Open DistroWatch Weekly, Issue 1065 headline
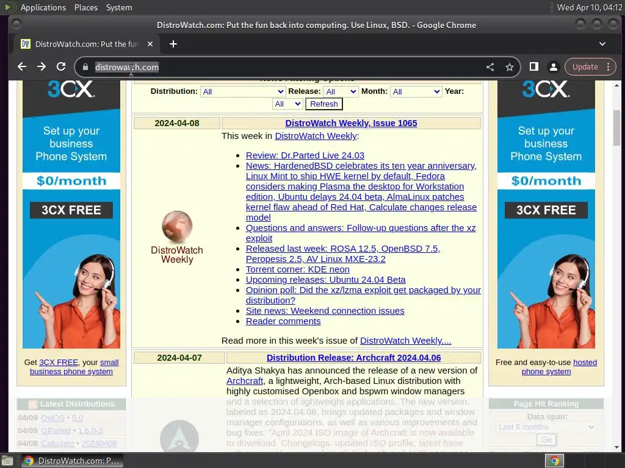The image size is (625, 468). [351, 123]
